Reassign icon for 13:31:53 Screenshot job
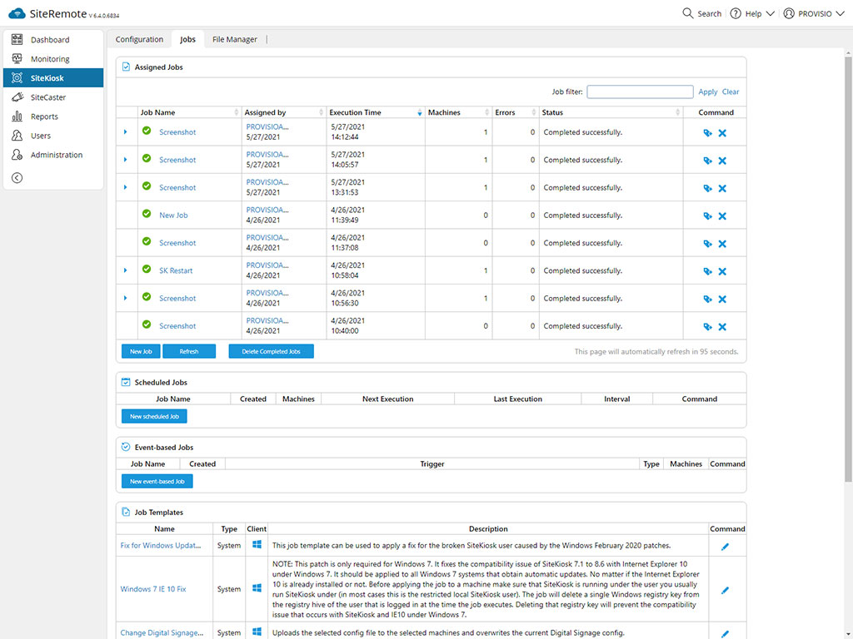The image size is (853, 639). 707,188
